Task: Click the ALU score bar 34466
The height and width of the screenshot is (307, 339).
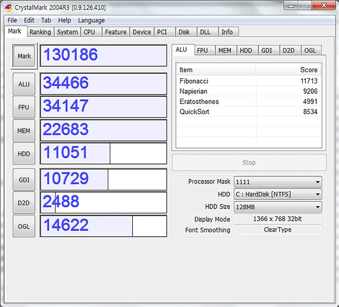Action: click(x=103, y=84)
